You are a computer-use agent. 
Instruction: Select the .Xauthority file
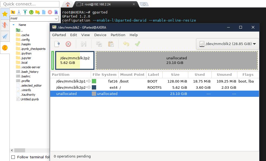click(26, 95)
